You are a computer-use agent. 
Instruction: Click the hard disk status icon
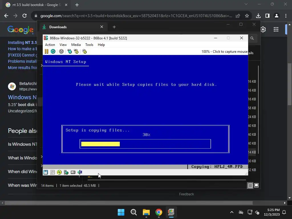[73, 172]
